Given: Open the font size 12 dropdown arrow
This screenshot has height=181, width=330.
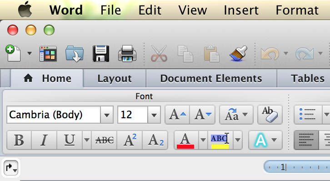Looking at the screenshot, I should coord(154,115).
